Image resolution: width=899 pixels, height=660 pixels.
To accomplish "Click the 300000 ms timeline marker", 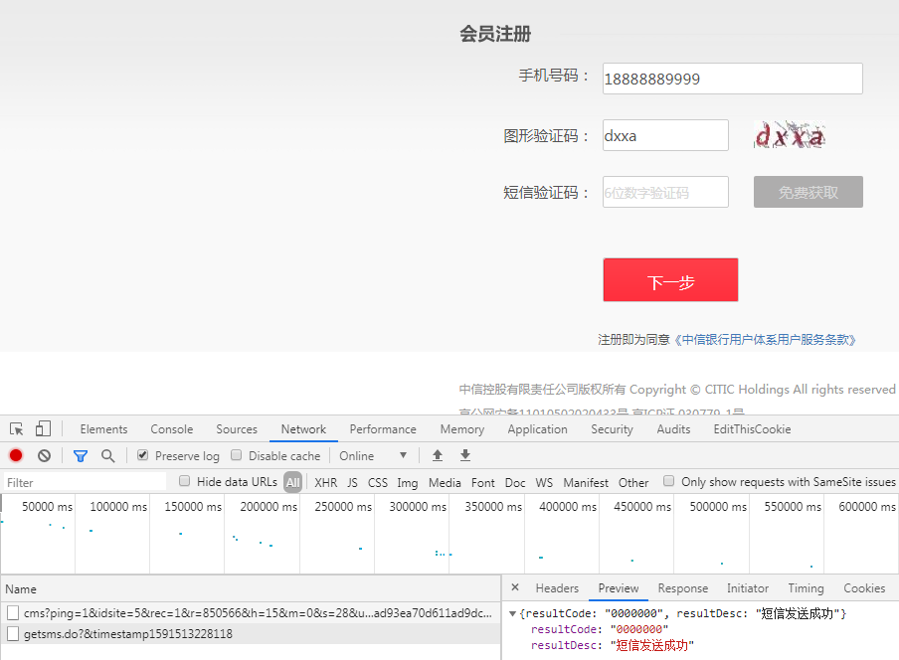I will click(x=418, y=507).
